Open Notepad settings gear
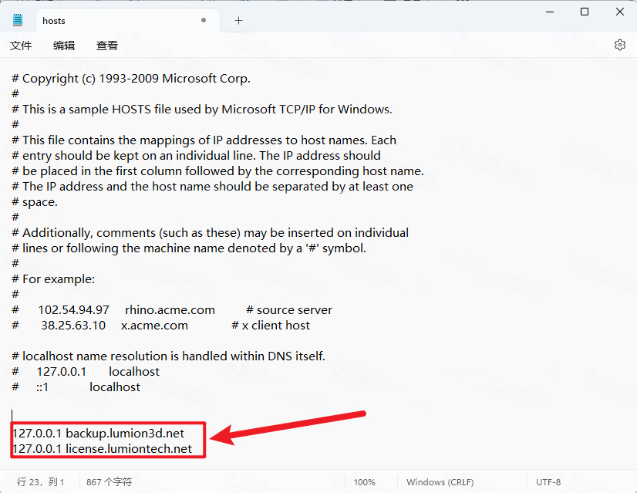 click(619, 45)
